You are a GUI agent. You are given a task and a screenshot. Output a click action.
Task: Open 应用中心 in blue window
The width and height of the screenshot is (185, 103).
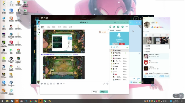click(134, 82)
